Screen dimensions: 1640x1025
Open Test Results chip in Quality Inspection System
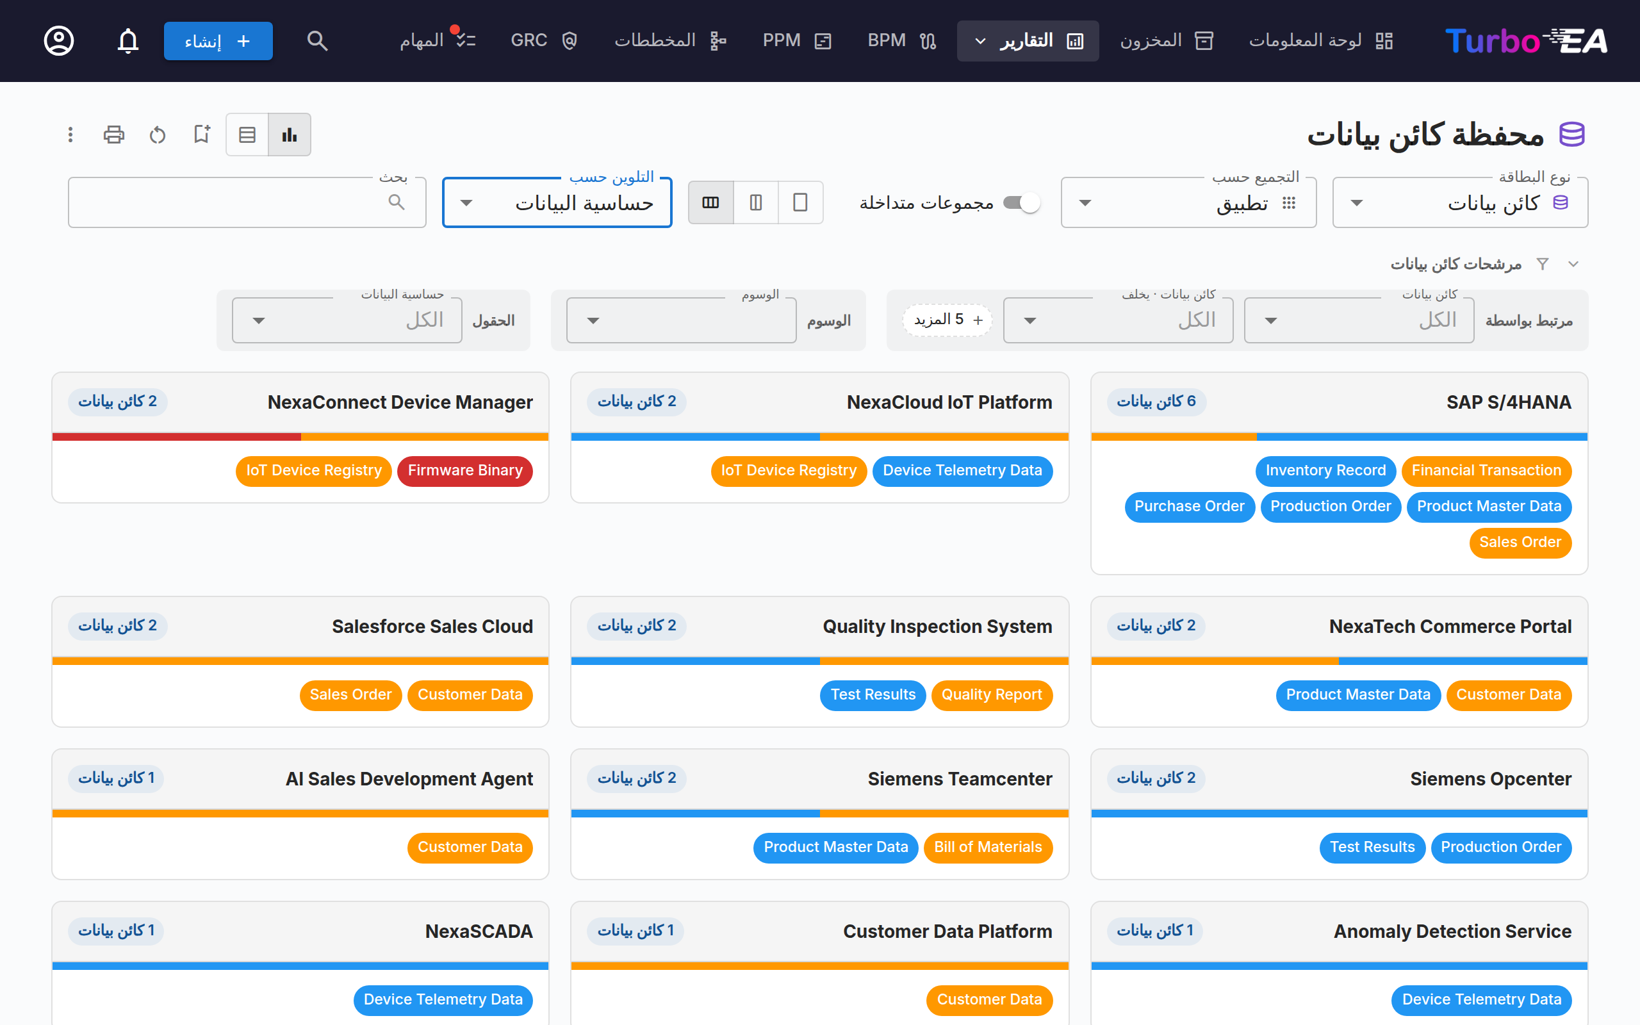pyautogui.click(x=873, y=695)
